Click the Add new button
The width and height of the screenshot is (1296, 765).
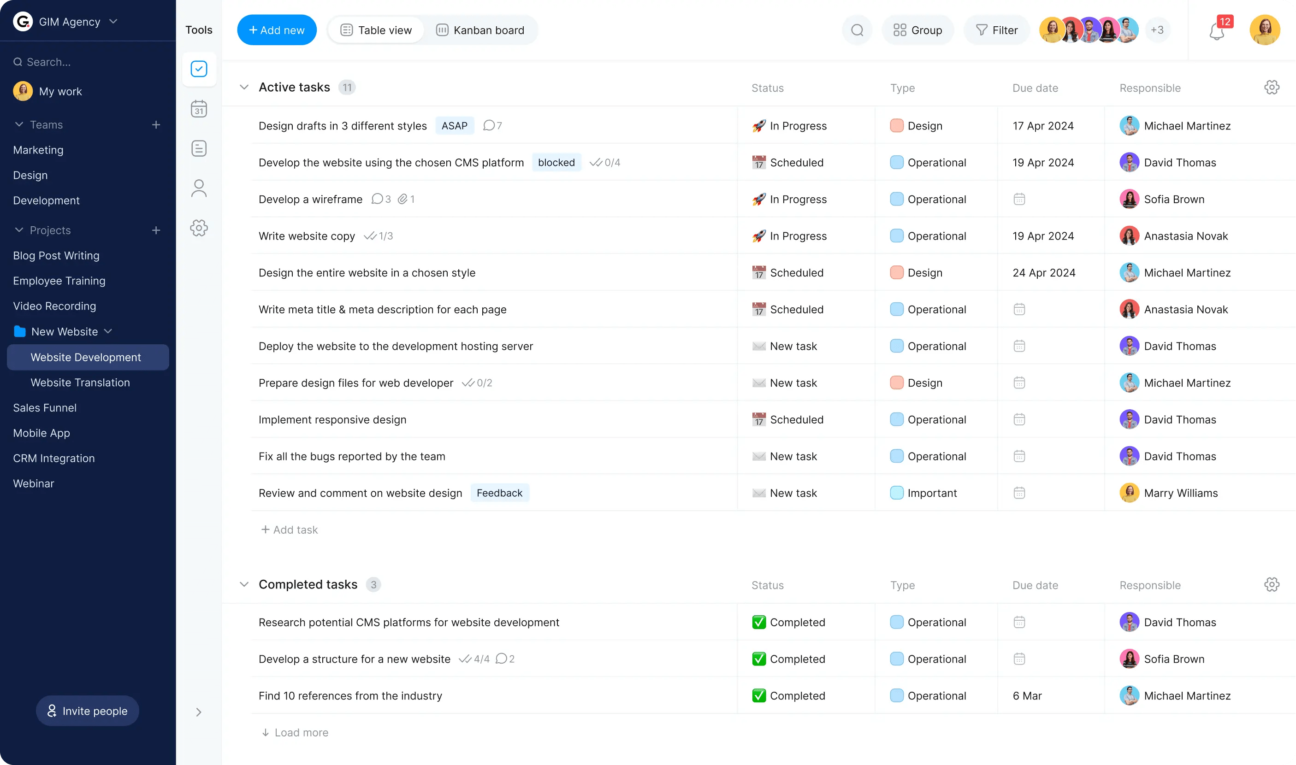point(277,30)
